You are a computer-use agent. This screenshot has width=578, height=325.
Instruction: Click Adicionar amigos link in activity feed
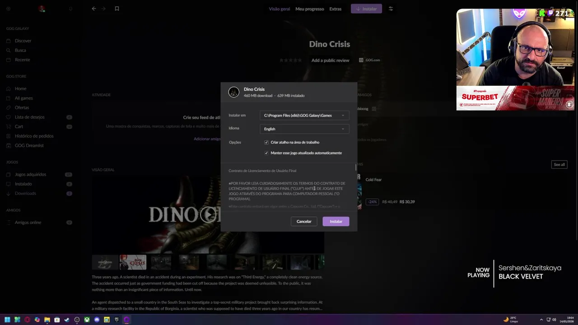pyautogui.click(x=207, y=139)
